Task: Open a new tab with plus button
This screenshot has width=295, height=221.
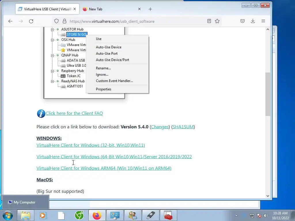Action: click(150, 9)
